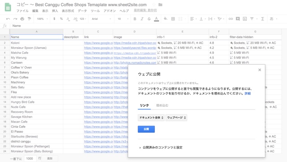Star the document title
The height and width of the screenshot is (162, 287).
coord(154,4)
